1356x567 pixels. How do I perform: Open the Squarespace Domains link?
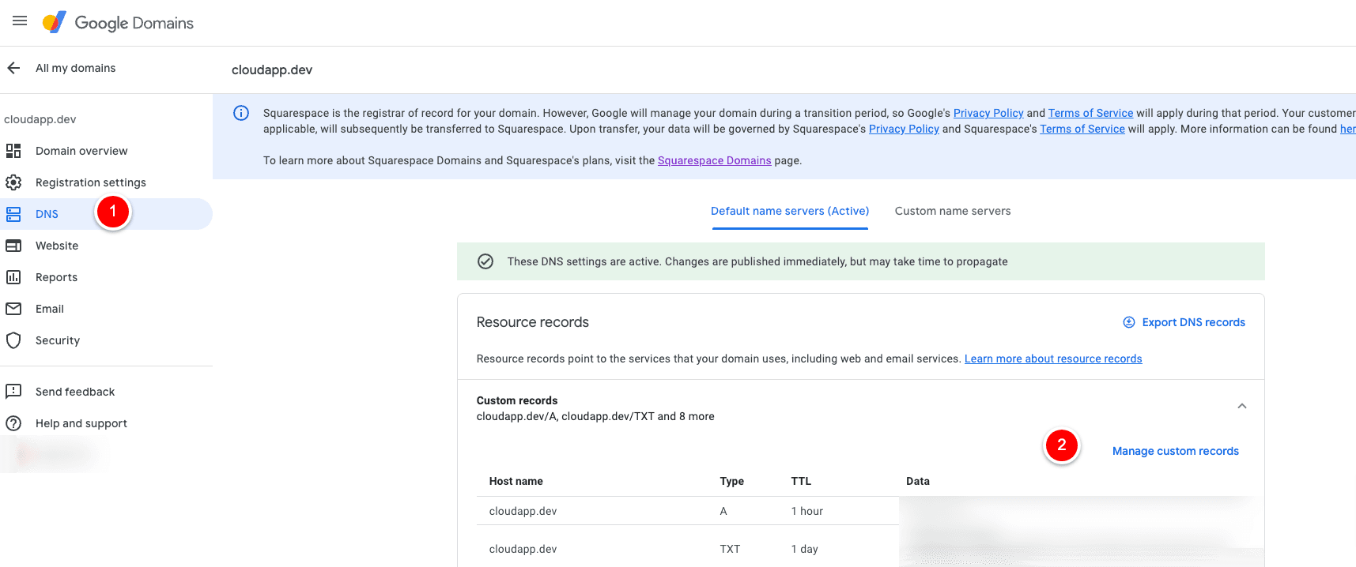click(714, 160)
